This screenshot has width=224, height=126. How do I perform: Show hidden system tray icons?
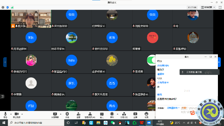184,123
